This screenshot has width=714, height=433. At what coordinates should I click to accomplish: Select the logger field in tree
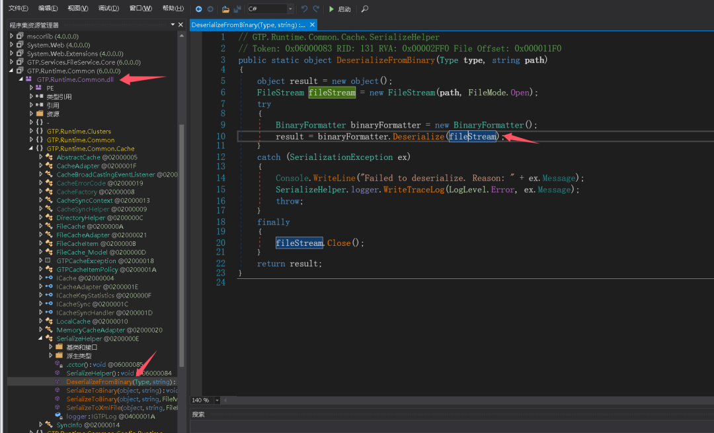110,416
